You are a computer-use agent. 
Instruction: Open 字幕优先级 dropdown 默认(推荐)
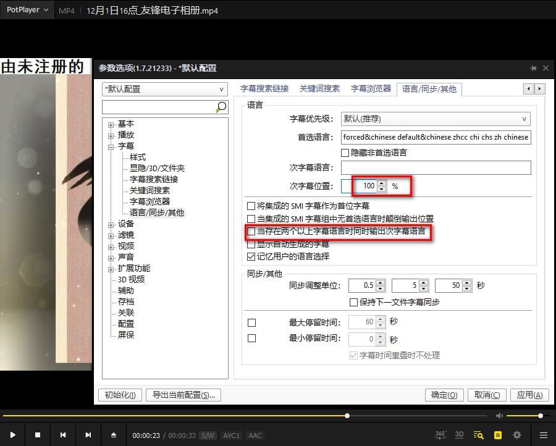436,119
